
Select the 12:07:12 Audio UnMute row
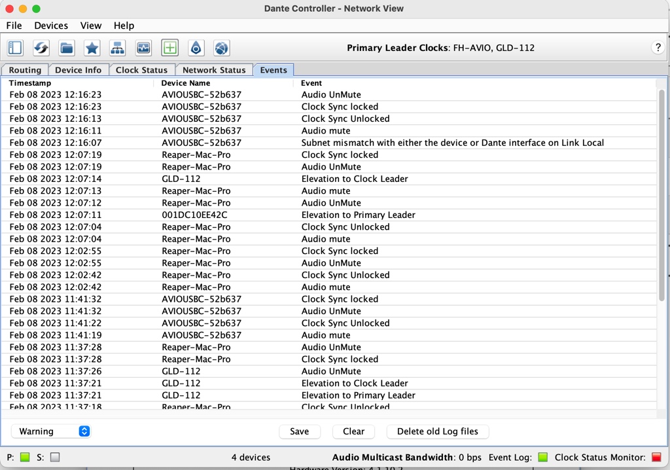click(x=328, y=203)
